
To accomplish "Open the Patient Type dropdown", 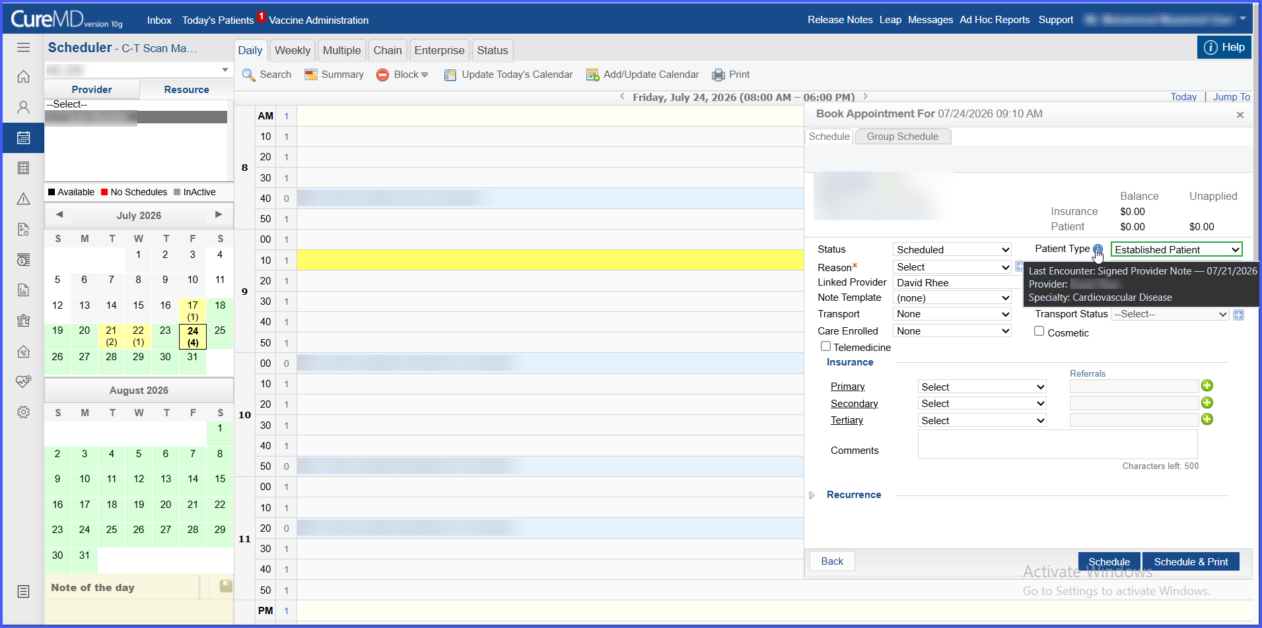I will click(x=1176, y=249).
